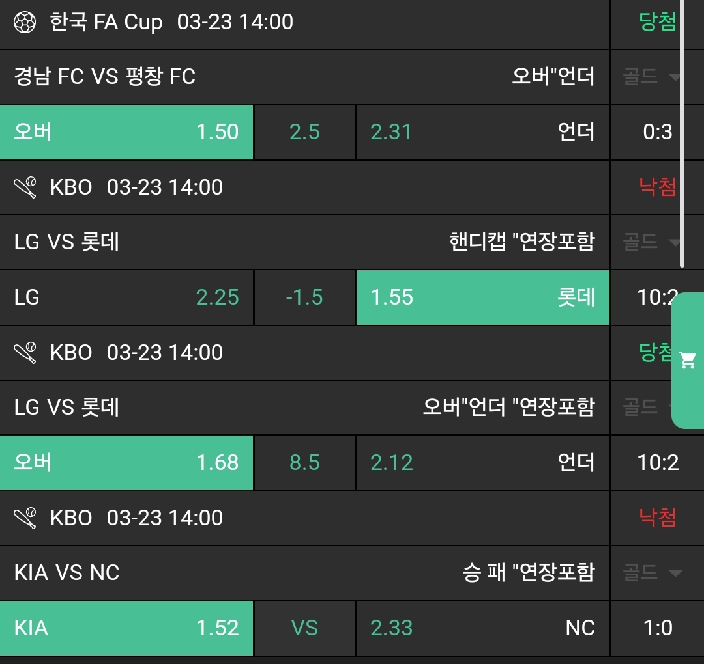Click the vertical scrollbar on the right edge
This screenshot has width=704, height=664.
(682, 130)
